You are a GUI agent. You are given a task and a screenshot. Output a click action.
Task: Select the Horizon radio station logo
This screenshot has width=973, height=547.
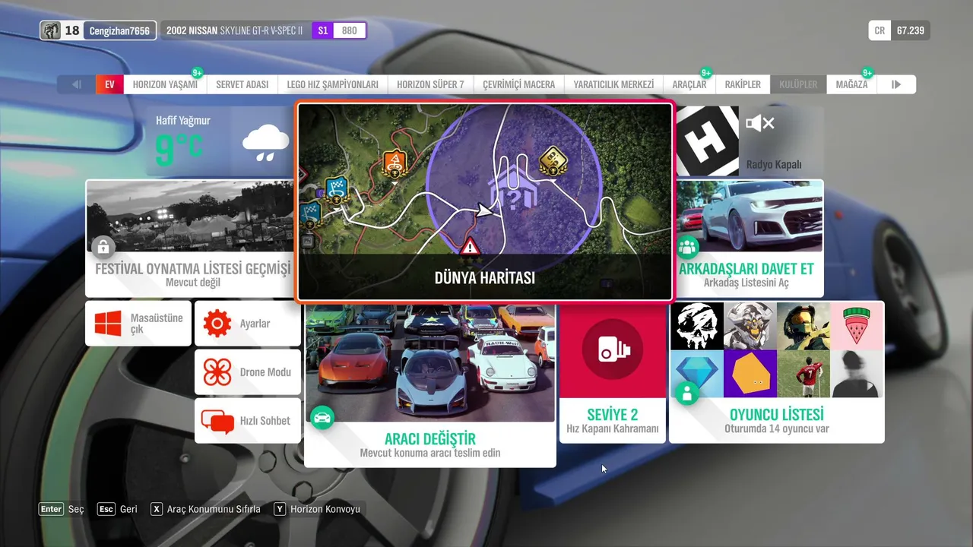707,141
